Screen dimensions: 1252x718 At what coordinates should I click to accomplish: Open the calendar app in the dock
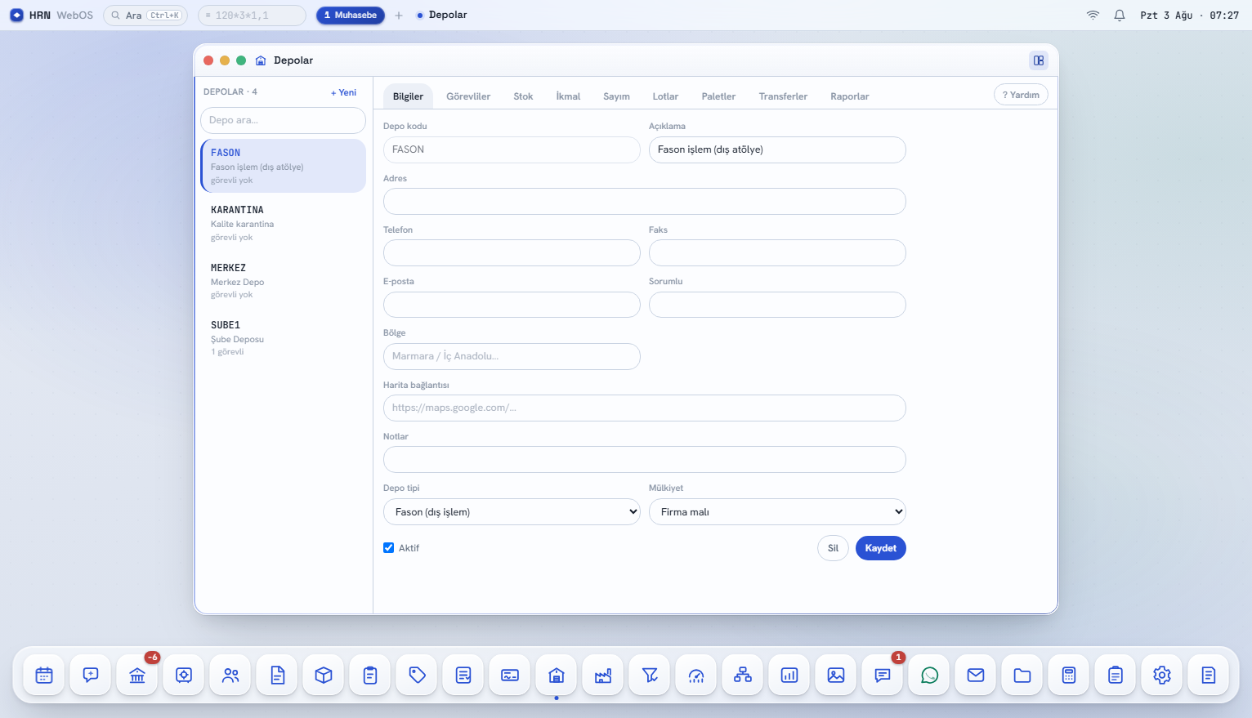44,676
